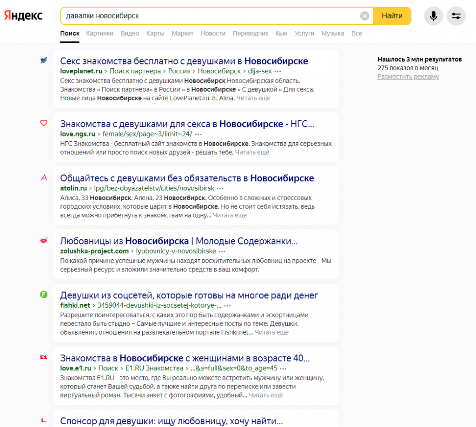The width and height of the screenshot is (476, 427).
Task: Start voice search with the microphone icon
Action: [433, 16]
